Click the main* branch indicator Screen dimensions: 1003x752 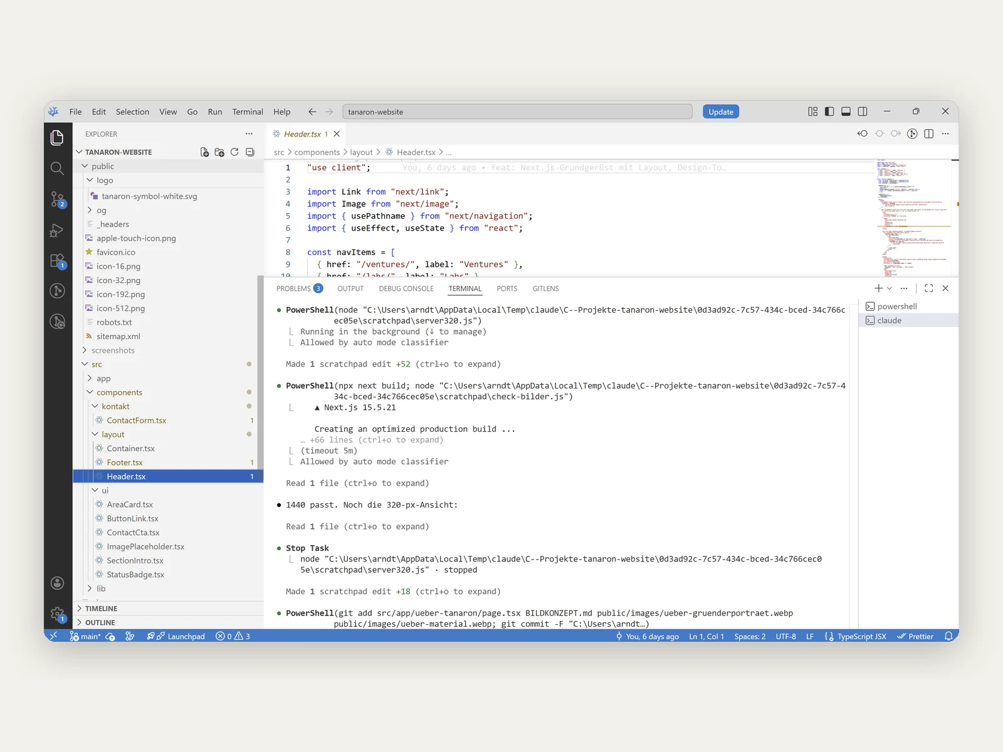(x=85, y=636)
